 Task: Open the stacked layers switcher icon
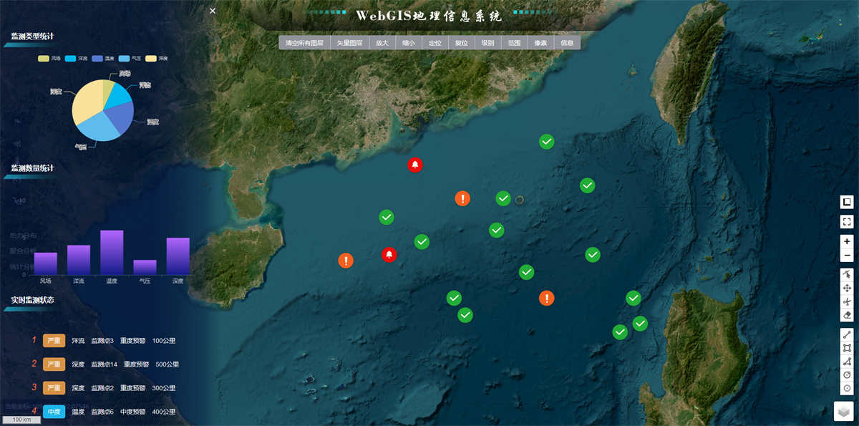pyautogui.click(x=845, y=412)
